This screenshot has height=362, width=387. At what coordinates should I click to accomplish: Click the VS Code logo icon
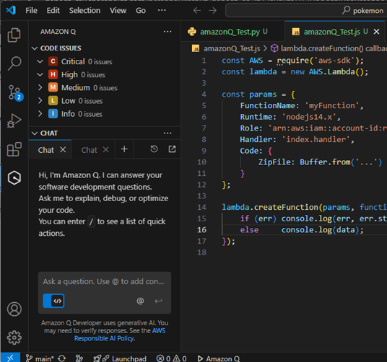(x=11, y=10)
